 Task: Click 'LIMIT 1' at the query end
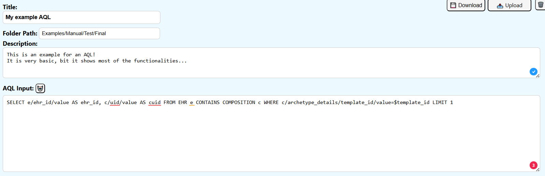click(443, 102)
